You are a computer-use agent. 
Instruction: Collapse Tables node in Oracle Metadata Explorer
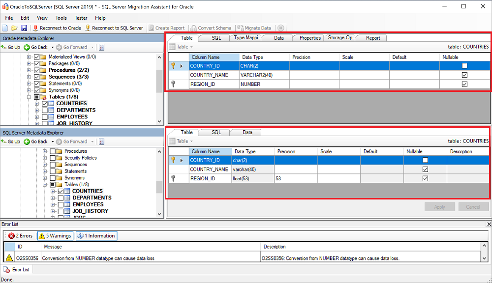(29, 97)
